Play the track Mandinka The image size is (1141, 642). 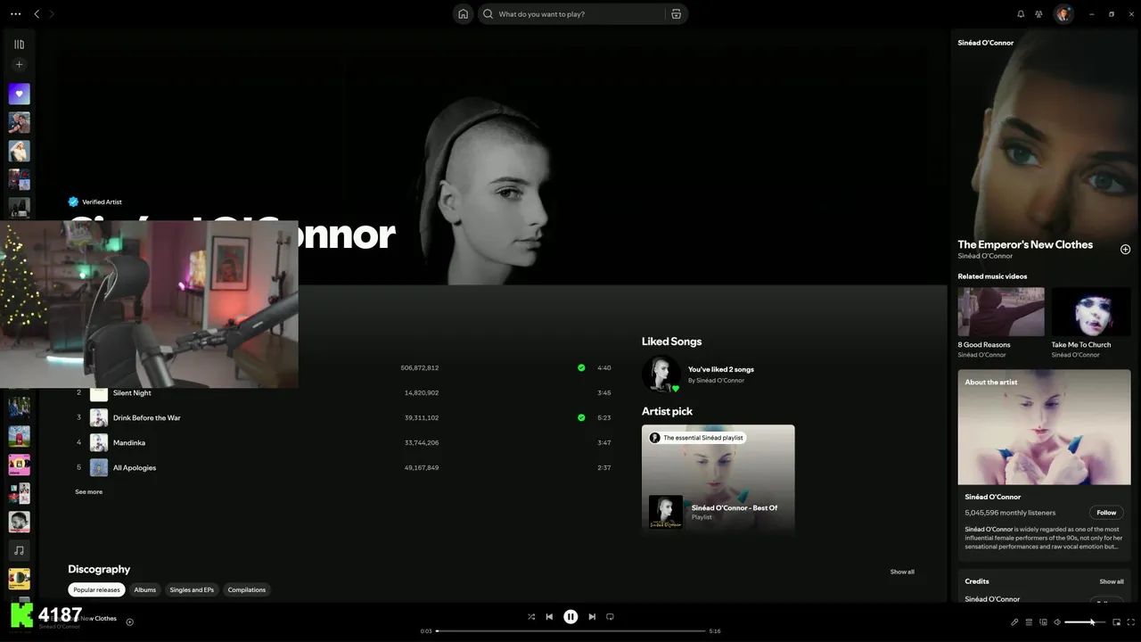click(x=129, y=443)
